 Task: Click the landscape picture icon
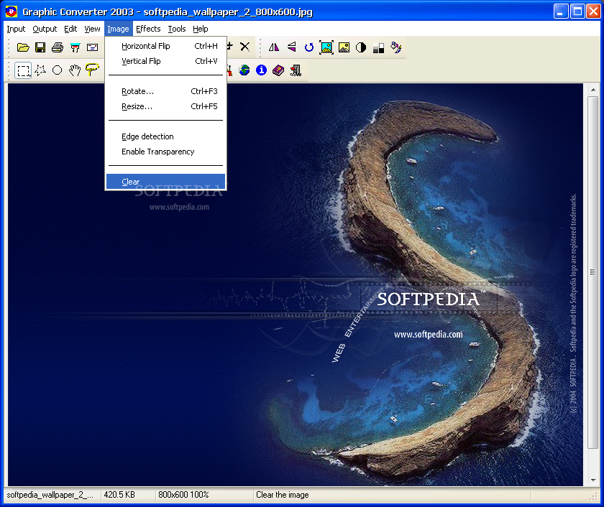(x=344, y=47)
